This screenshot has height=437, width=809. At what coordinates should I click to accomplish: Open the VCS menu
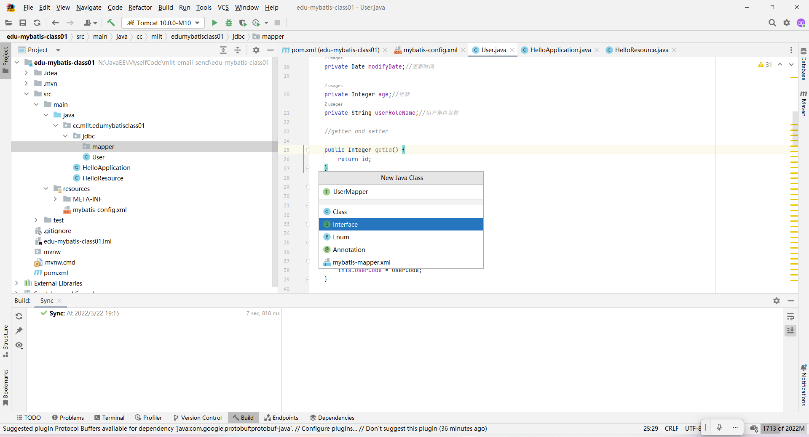[223, 8]
